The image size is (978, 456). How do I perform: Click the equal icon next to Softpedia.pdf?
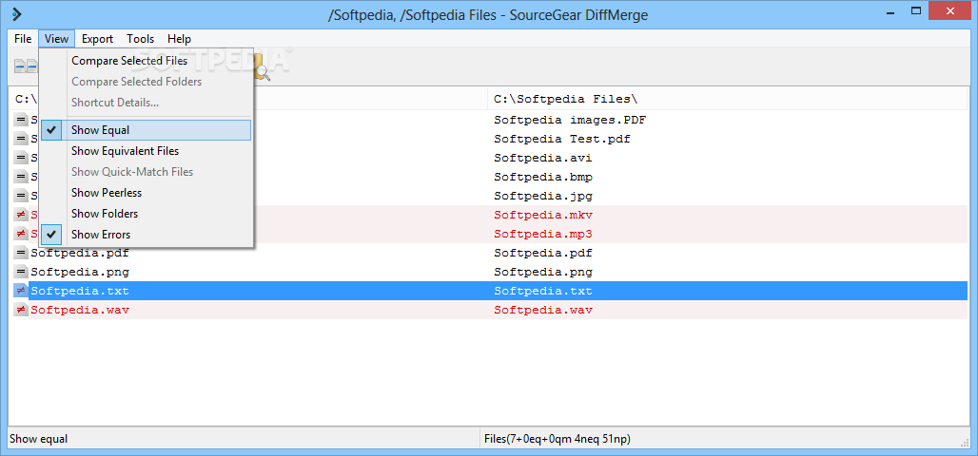pyautogui.click(x=21, y=253)
